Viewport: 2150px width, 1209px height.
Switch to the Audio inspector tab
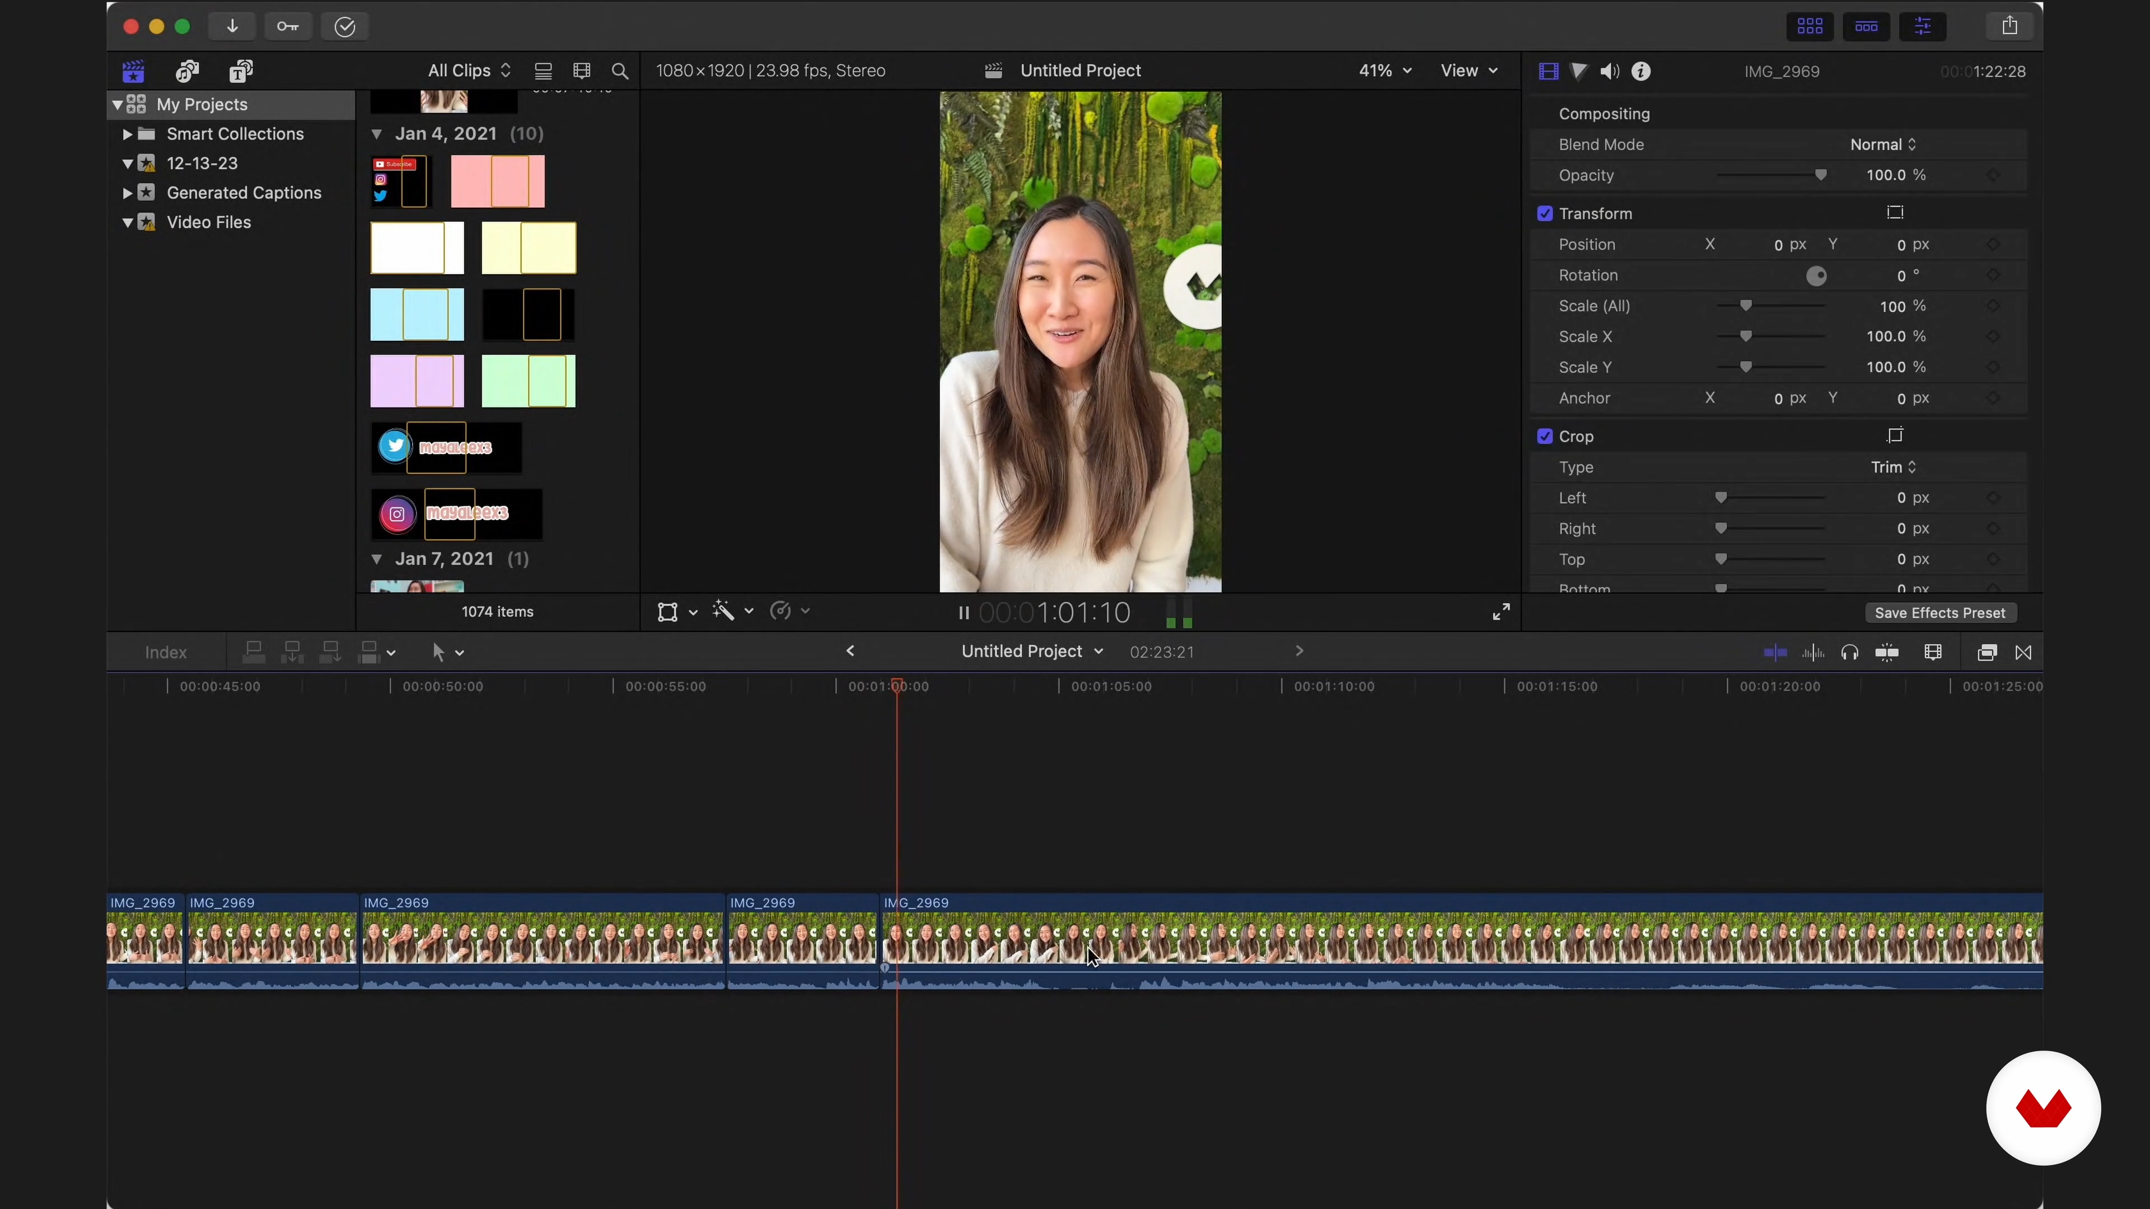point(1610,72)
